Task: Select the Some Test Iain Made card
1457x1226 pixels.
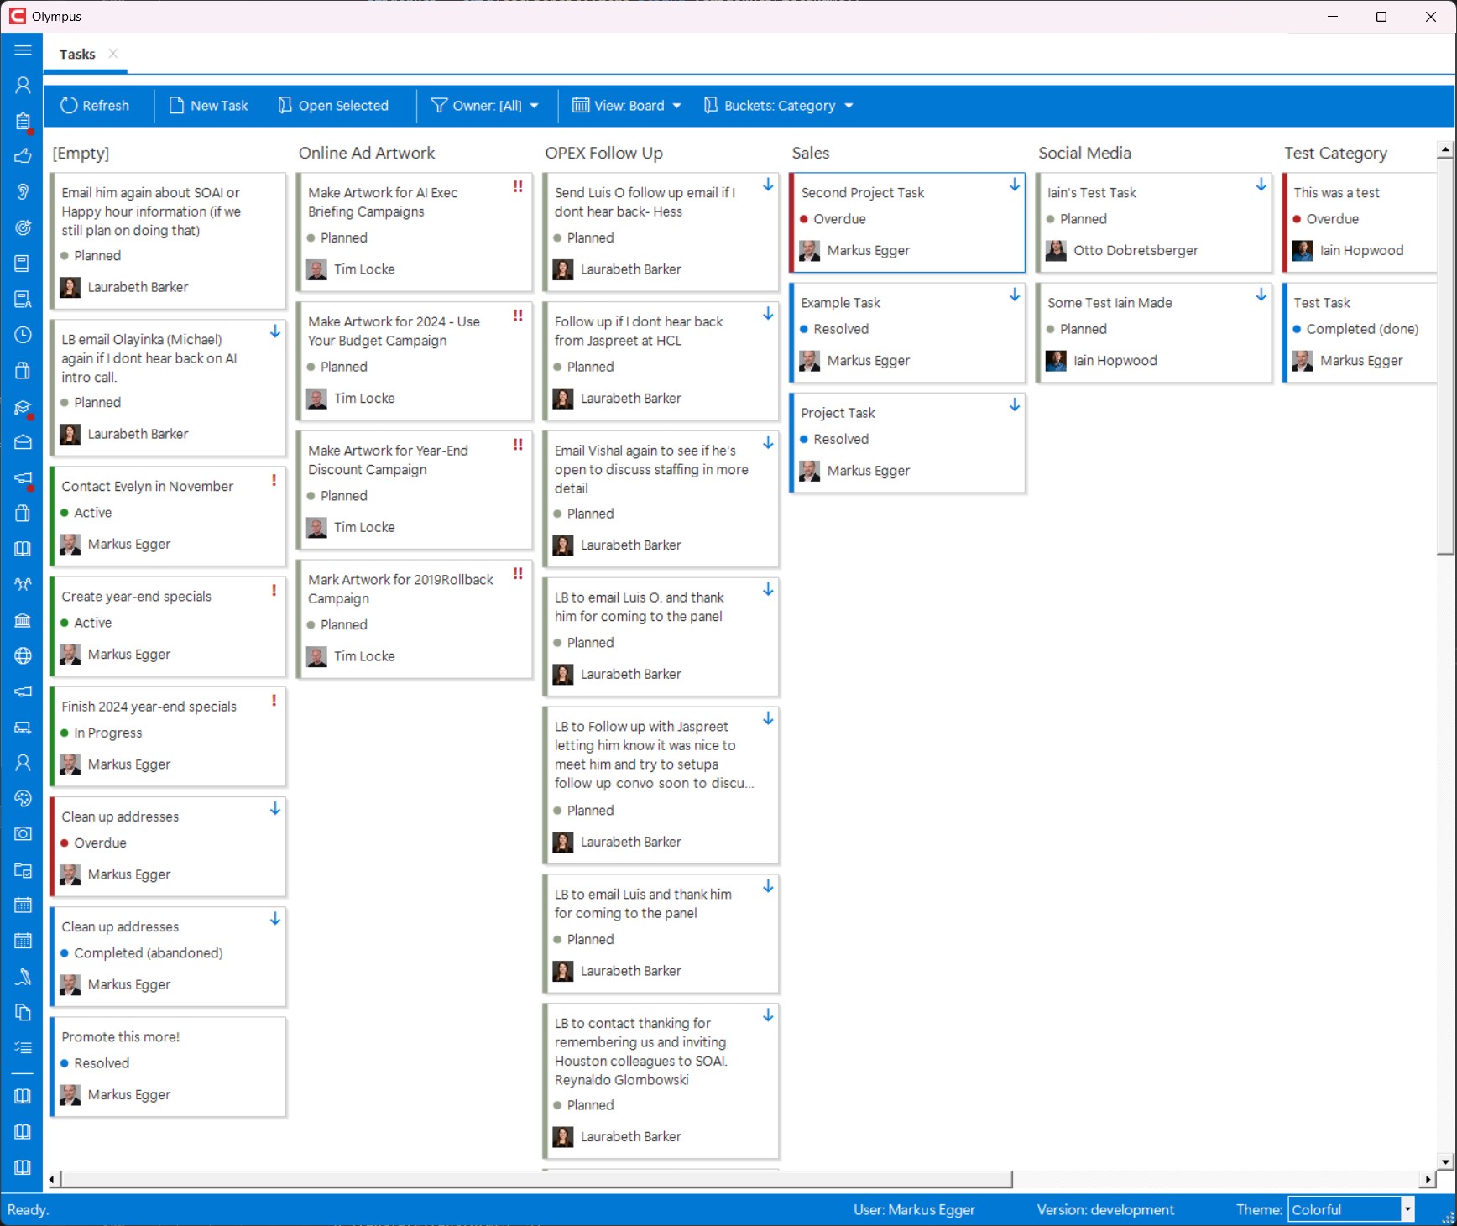Action: click(1154, 332)
